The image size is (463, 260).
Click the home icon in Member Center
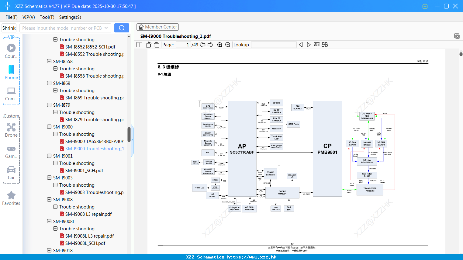click(141, 27)
